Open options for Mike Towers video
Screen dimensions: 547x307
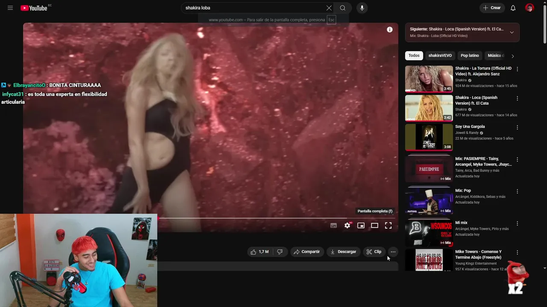pyautogui.click(x=517, y=252)
